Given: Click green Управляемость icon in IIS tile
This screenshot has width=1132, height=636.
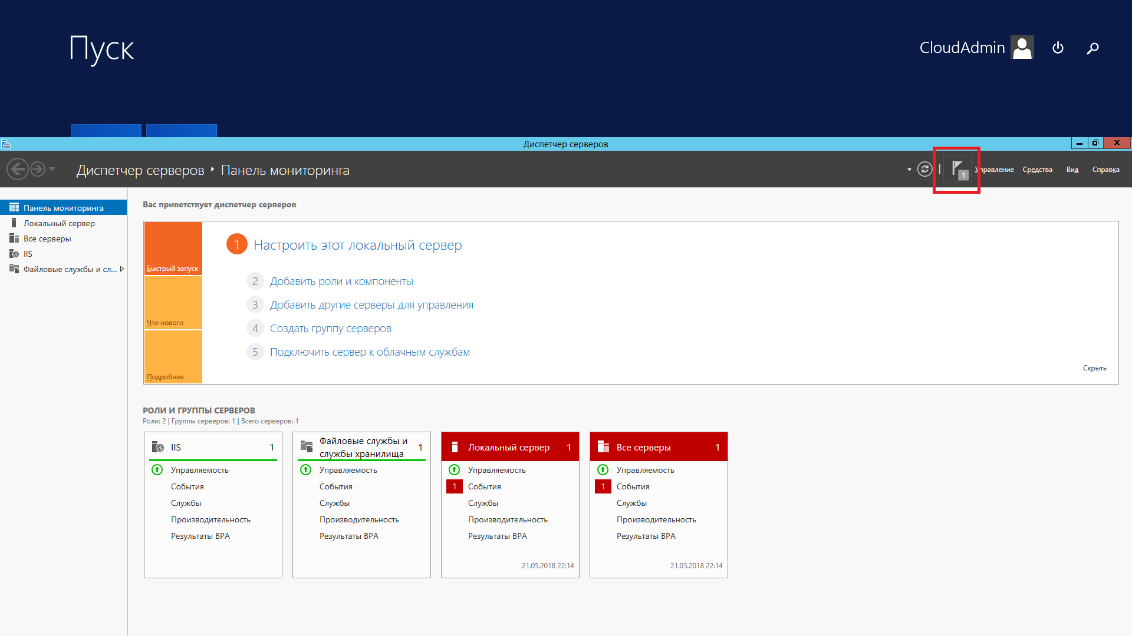Looking at the screenshot, I should click(x=157, y=470).
